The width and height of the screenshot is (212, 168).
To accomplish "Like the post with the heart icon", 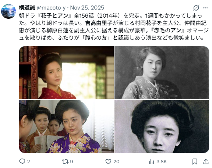I will [x=108, y=161].
